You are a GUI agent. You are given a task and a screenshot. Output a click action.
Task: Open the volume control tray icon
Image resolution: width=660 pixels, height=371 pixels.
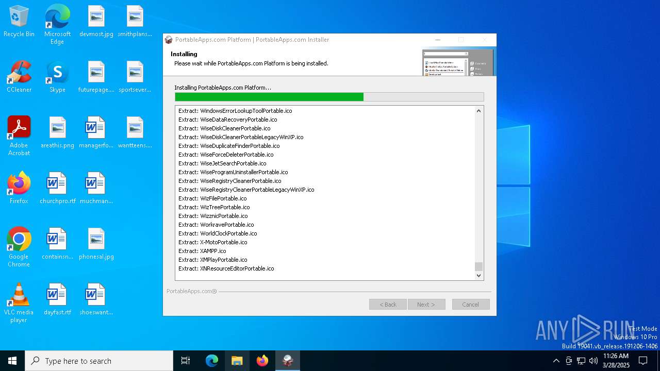[593, 361]
